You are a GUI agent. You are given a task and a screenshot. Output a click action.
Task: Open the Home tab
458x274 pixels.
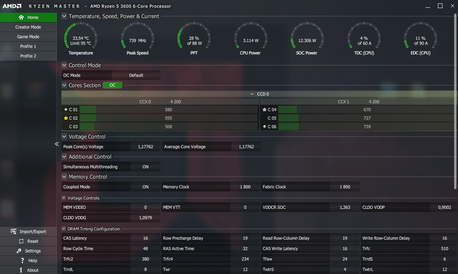[x=28, y=17]
